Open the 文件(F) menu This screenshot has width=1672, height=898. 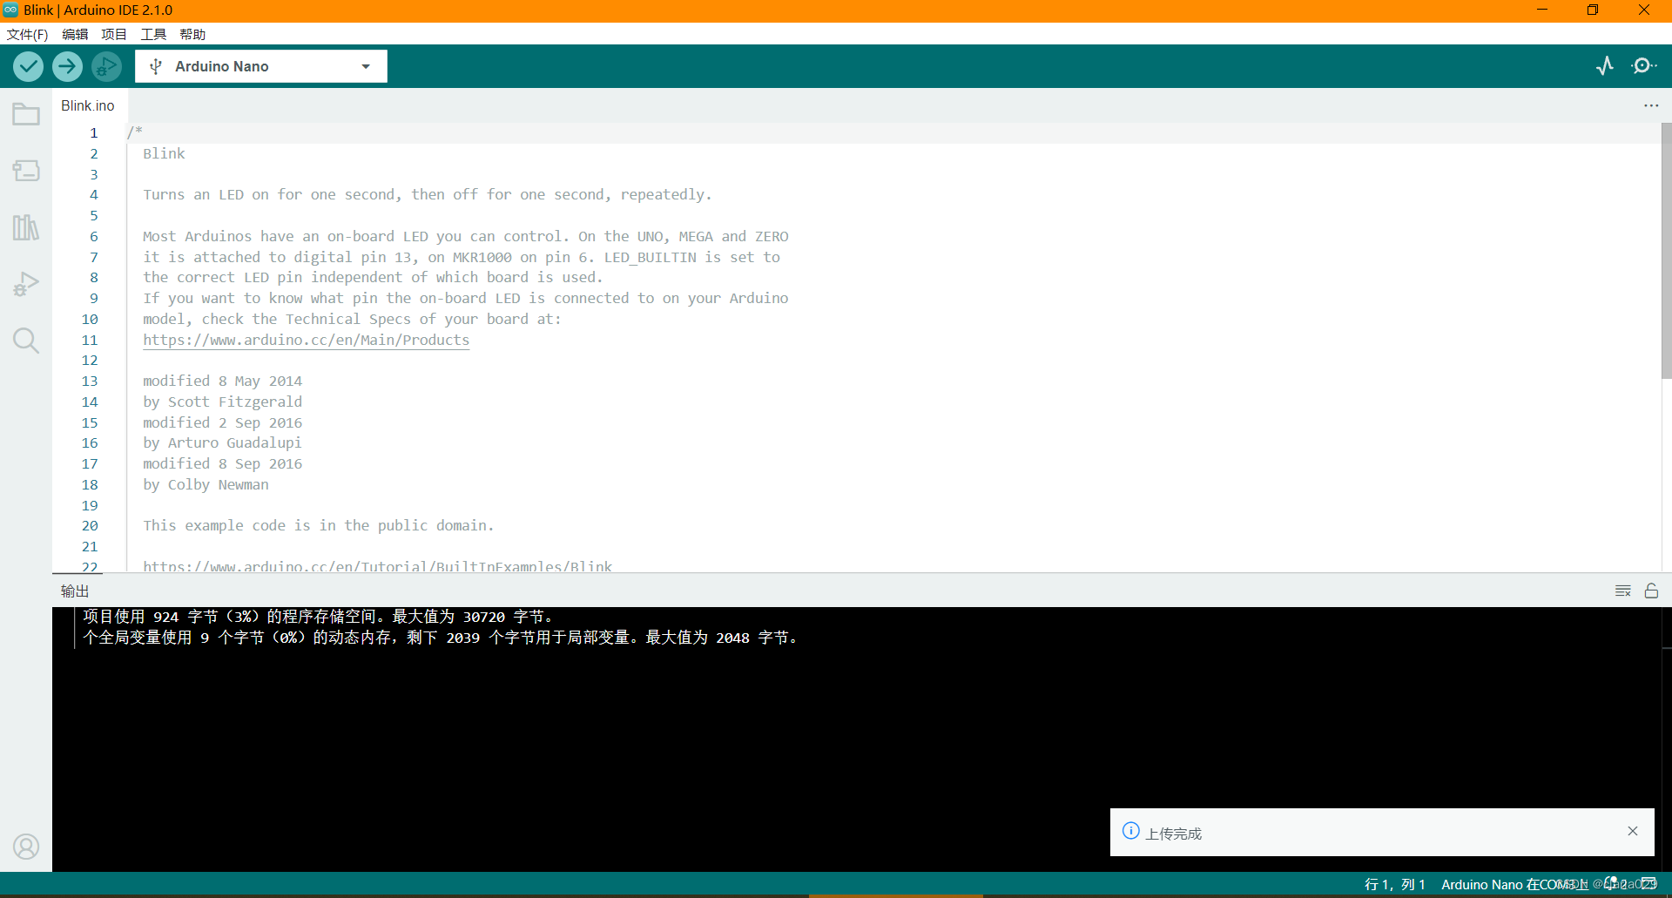coord(27,34)
